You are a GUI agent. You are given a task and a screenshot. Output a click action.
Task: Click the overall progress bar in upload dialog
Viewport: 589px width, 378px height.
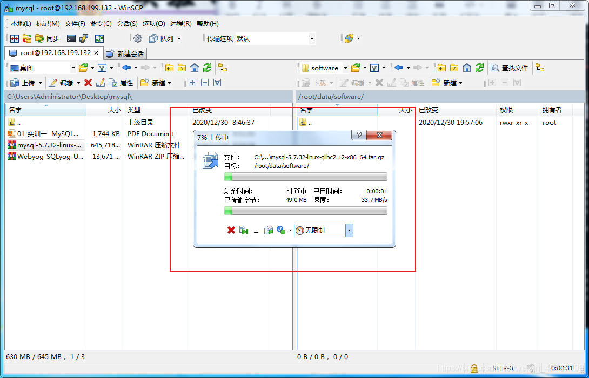(x=305, y=211)
